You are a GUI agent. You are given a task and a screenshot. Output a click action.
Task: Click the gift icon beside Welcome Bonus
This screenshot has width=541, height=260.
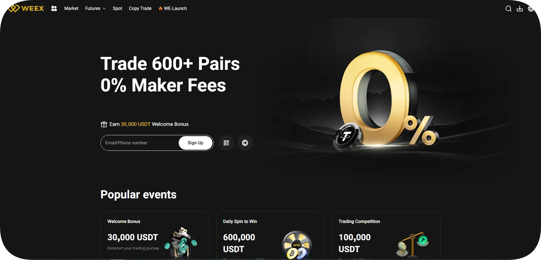(x=104, y=124)
